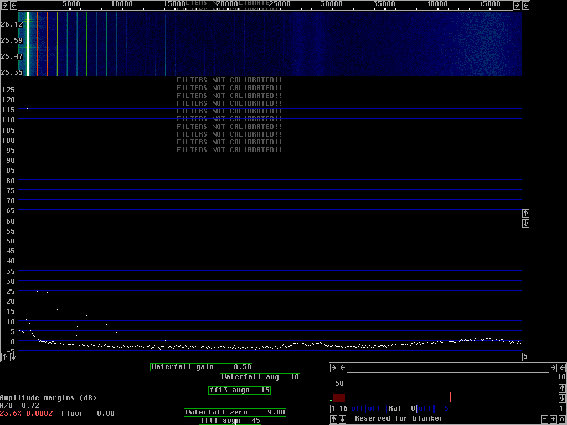This screenshot has height=425, width=567.
Task: Click up arrow at blanker panel's bottom-left
Action: click(334, 419)
